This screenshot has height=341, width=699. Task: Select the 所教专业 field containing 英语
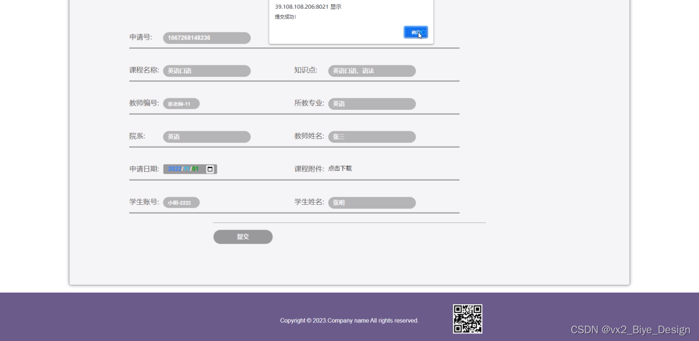[x=372, y=104]
